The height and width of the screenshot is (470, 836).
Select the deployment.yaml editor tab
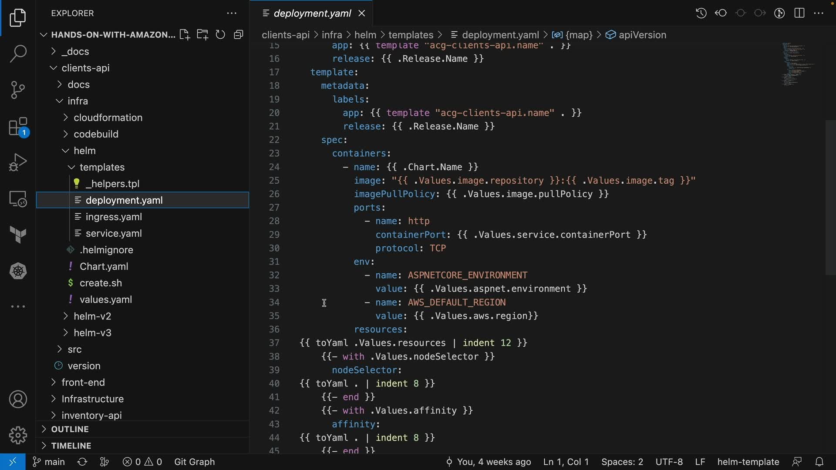pos(312,13)
